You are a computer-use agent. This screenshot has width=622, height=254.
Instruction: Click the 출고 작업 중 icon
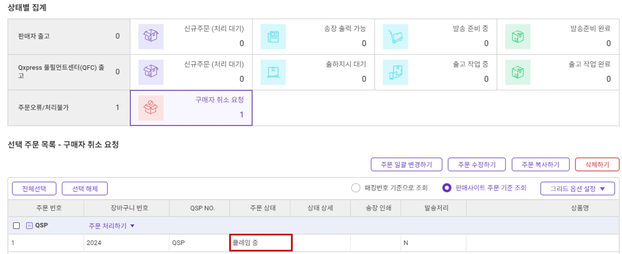tap(395, 72)
